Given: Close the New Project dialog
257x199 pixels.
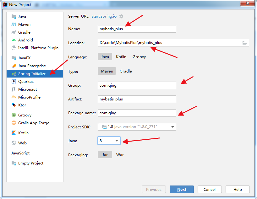Looking at the screenshot, I should (247, 3).
